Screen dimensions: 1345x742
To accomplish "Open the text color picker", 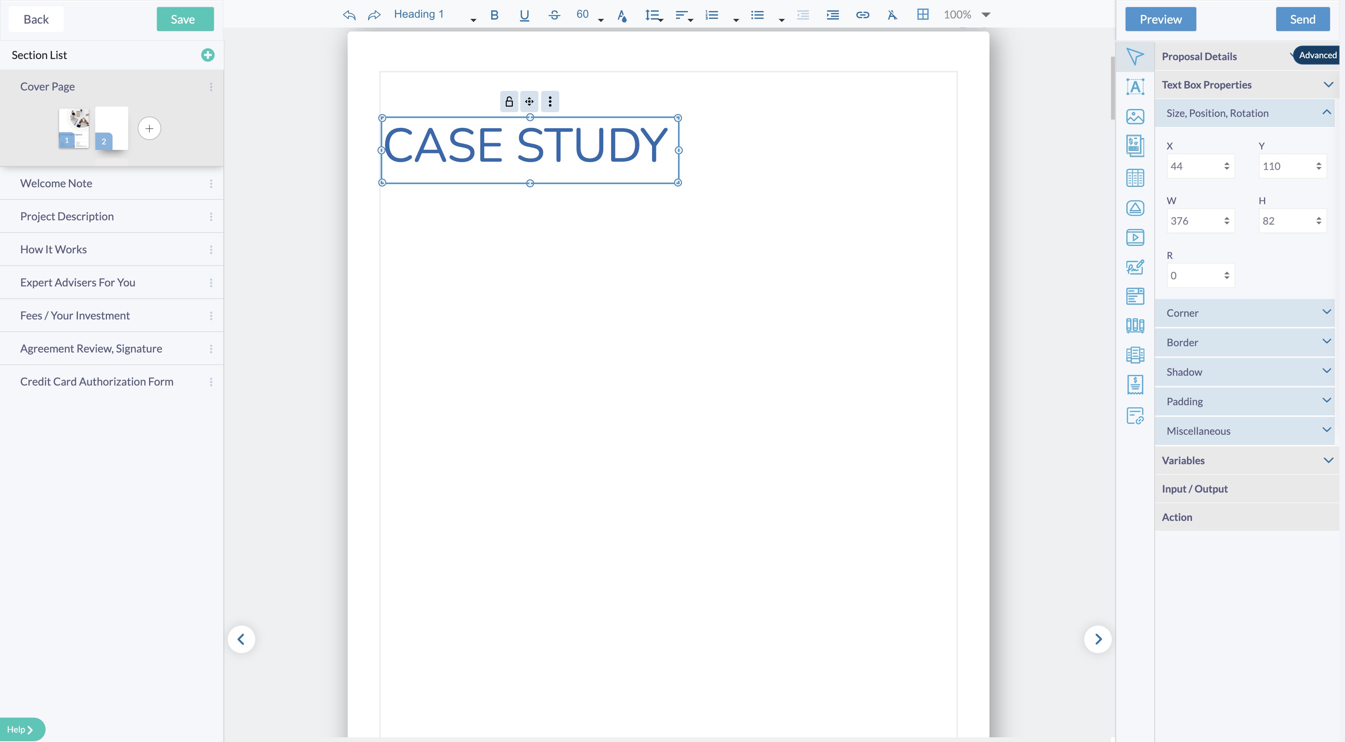I will (x=621, y=16).
